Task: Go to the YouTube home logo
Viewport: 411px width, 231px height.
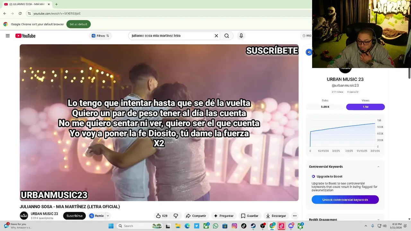Action: pos(25,36)
